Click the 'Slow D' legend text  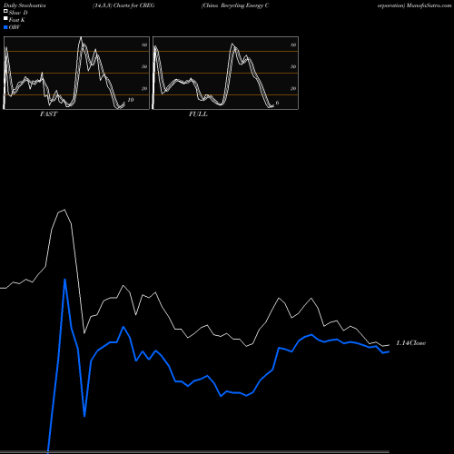[18, 13]
